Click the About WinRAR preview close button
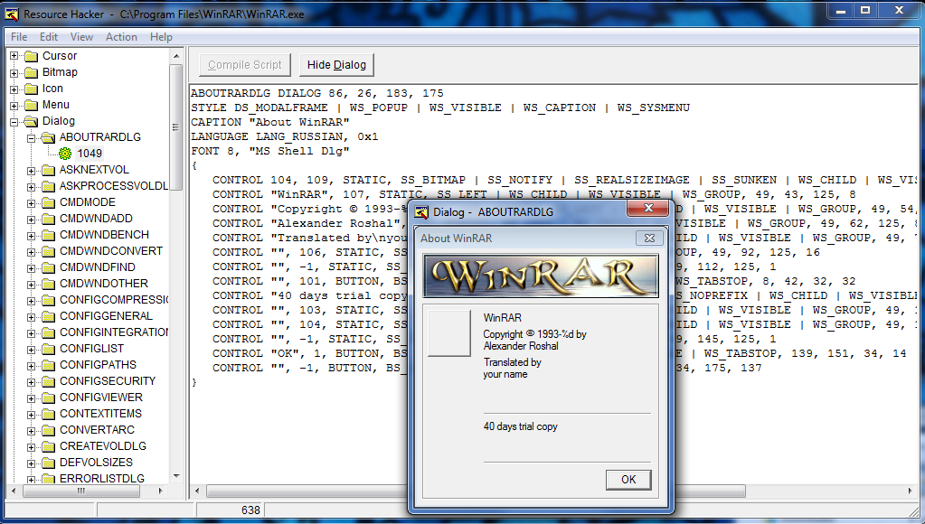The height and width of the screenshot is (524, 925). [649, 239]
